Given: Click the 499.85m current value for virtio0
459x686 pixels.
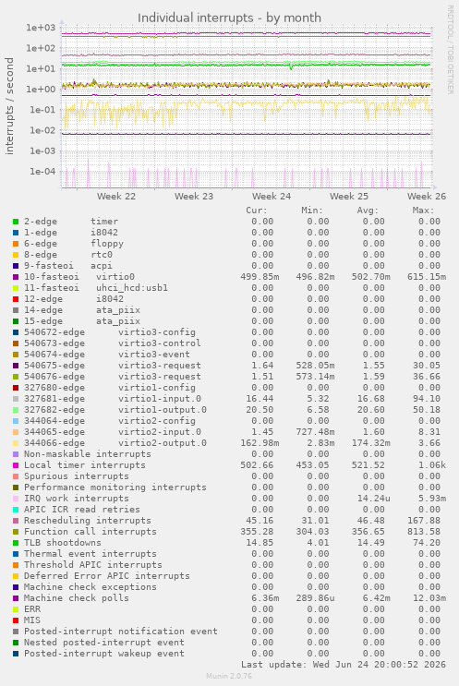Looking at the screenshot, I should click(260, 277).
